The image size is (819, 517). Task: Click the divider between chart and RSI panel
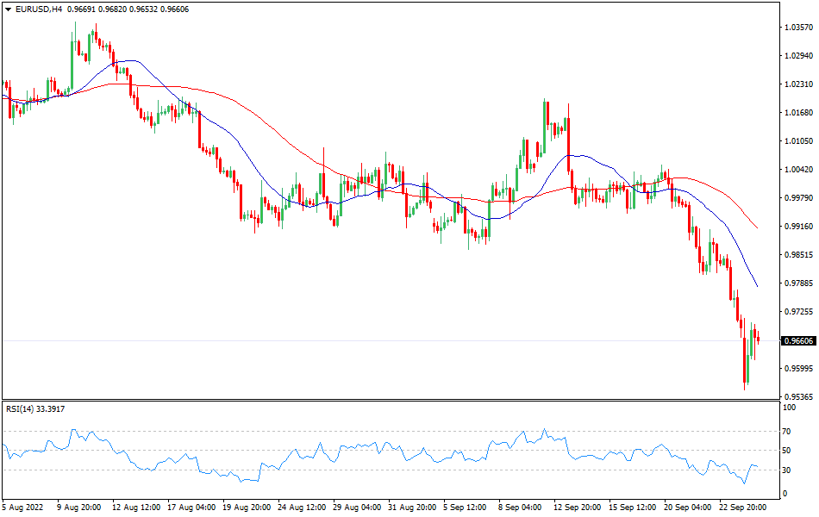click(388, 400)
